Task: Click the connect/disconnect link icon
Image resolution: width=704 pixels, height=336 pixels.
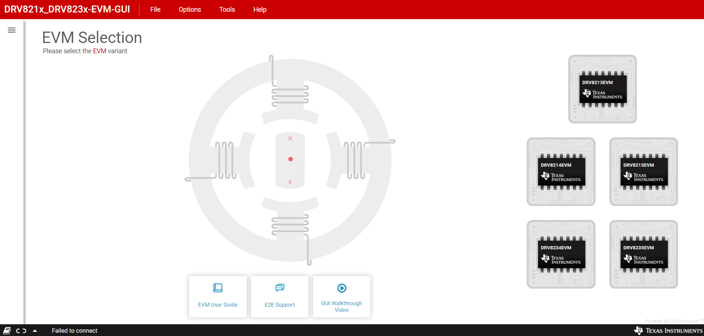Action: pyautogui.click(x=21, y=330)
